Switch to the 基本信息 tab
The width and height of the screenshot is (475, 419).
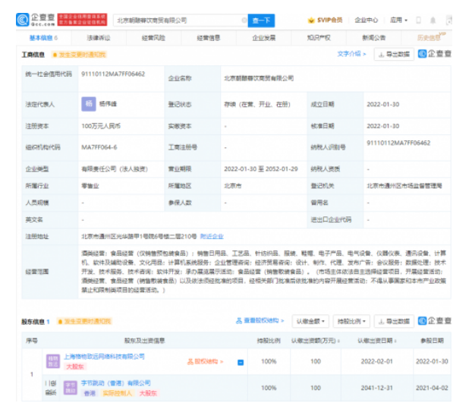coord(43,38)
